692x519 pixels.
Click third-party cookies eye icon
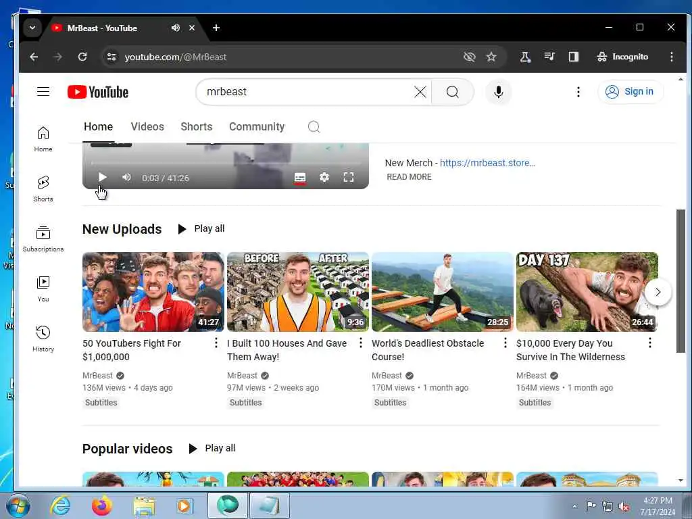point(469,57)
